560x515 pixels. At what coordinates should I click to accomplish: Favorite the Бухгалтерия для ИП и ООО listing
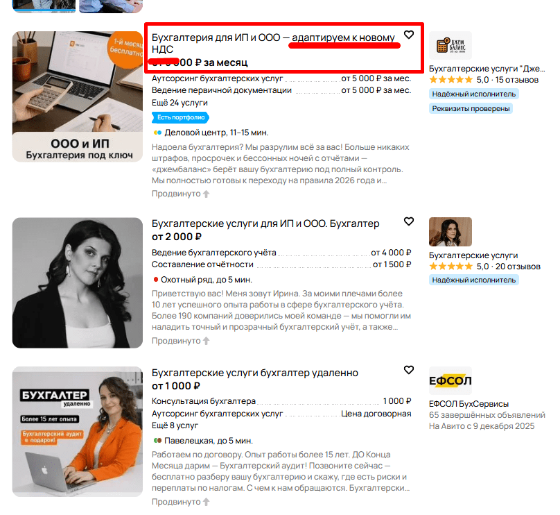(x=409, y=35)
